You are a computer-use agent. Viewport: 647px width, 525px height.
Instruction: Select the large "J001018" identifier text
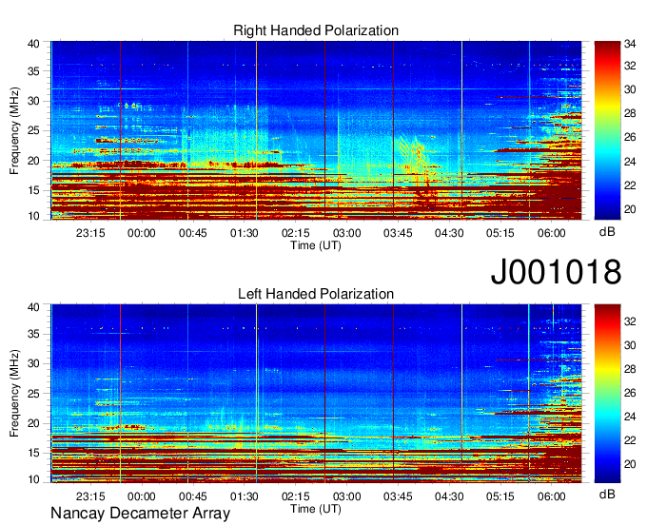click(x=556, y=272)
